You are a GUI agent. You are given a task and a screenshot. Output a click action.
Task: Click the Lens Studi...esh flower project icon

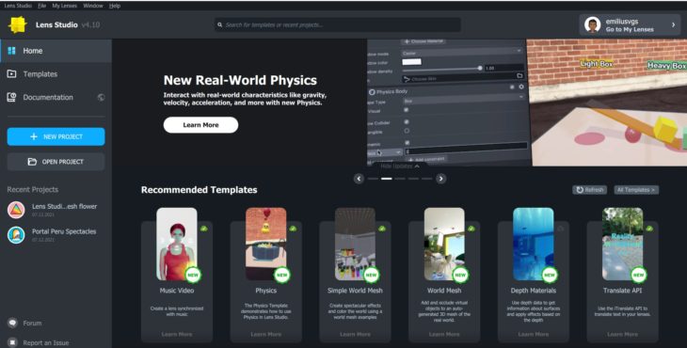[16, 210]
